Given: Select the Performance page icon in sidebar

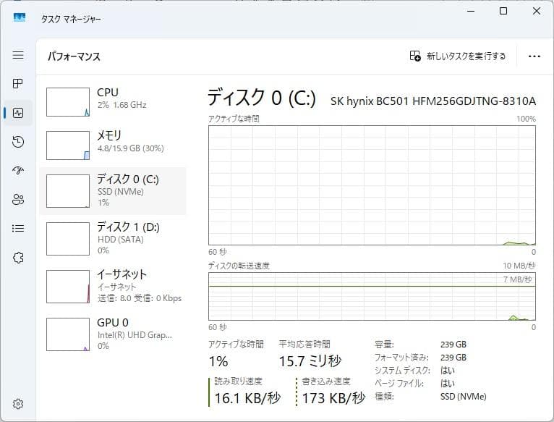Looking at the screenshot, I should [x=18, y=113].
